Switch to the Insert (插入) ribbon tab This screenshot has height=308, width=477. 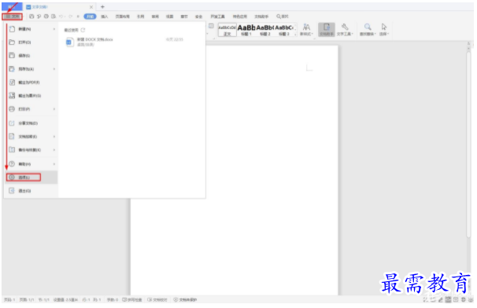(105, 16)
